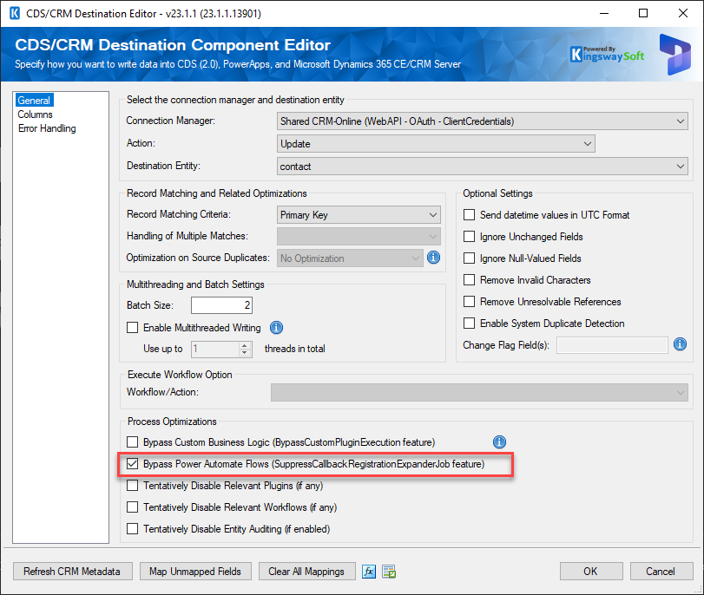704x595 pixels.
Task: Click the Change Flag Field(s) text box
Action: tap(612, 345)
